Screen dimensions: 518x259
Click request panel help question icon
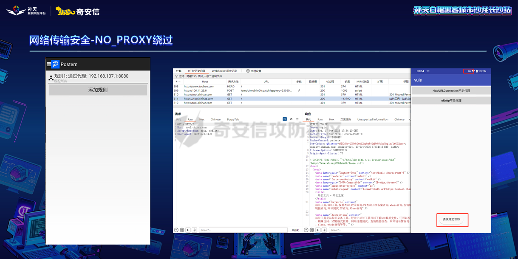click(x=176, y=230)
